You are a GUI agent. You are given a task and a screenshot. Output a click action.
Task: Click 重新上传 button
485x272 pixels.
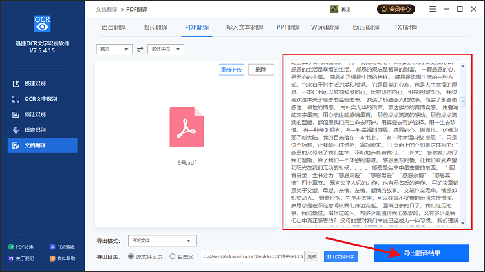(x=232, y=70)
